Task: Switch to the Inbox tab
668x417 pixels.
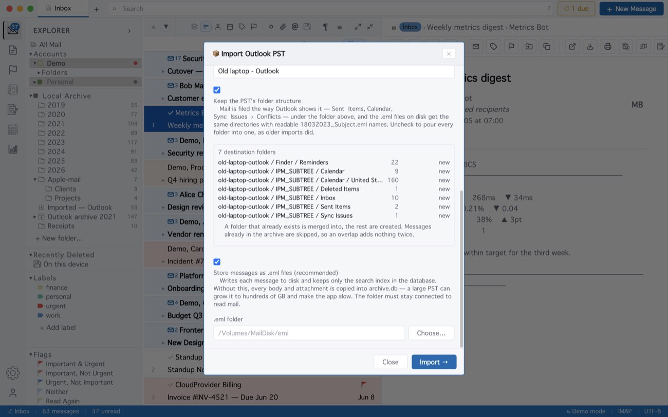Action: coord(63,9)
